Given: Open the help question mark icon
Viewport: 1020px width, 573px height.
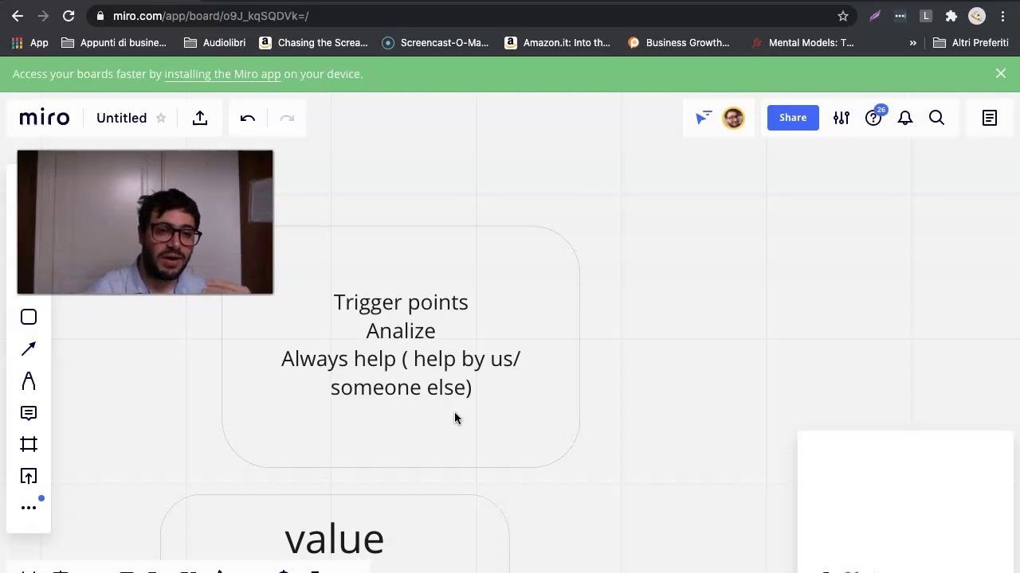Looking at the screenshot, I should [873, 118].
